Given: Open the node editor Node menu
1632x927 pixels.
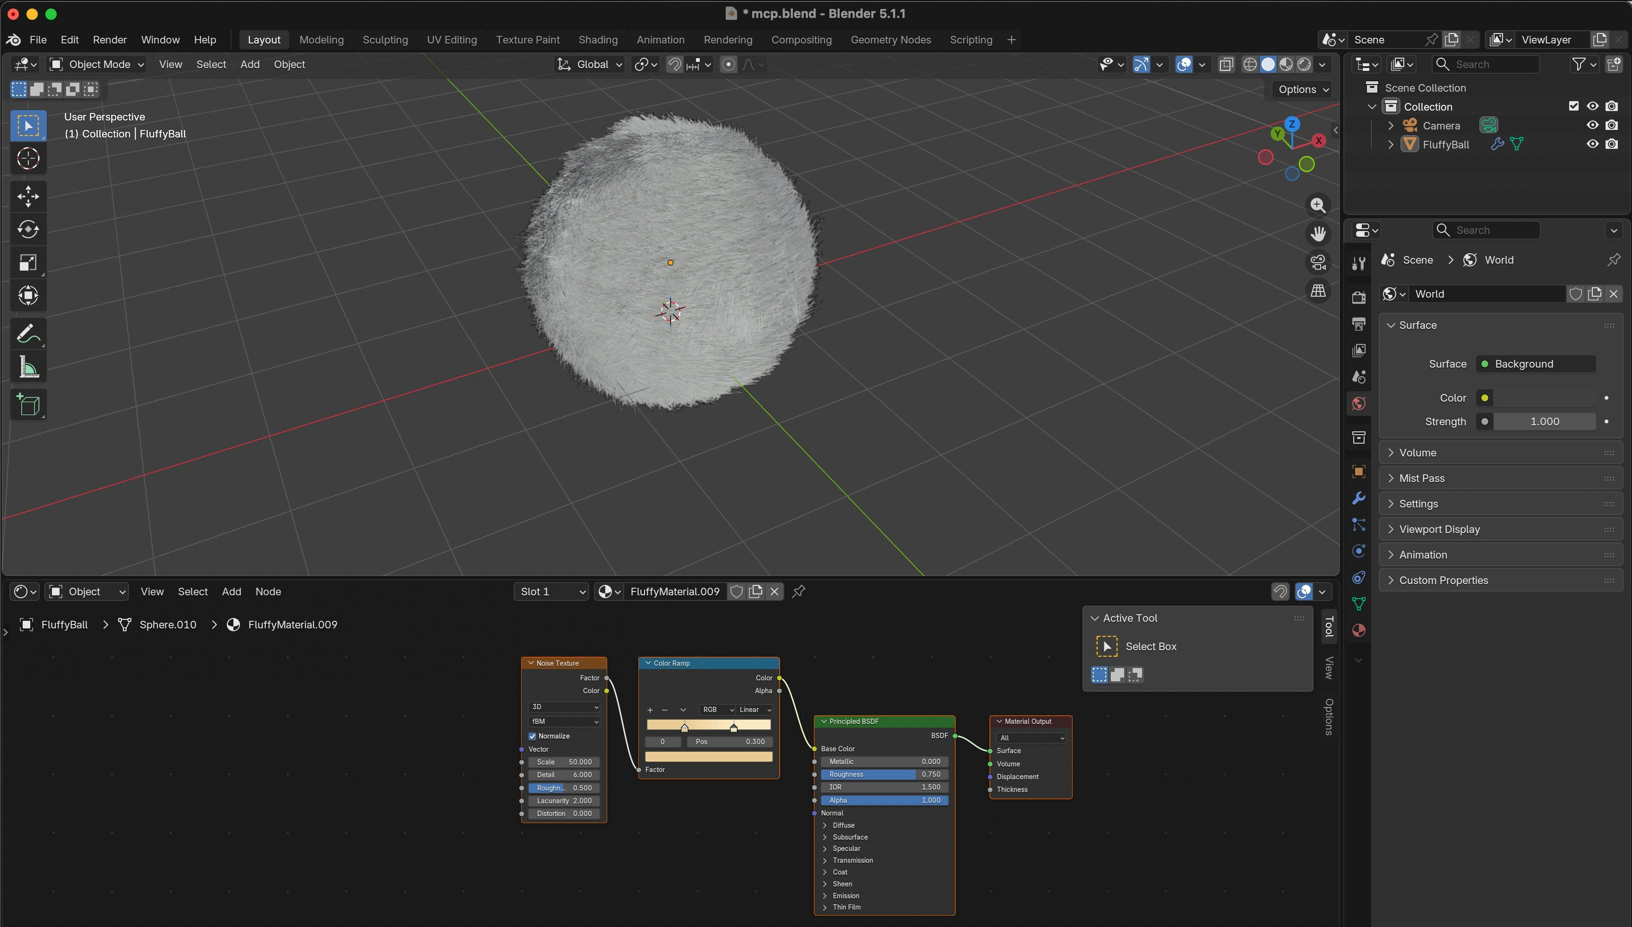Looking at the screenshot, I should coord(268,592).
